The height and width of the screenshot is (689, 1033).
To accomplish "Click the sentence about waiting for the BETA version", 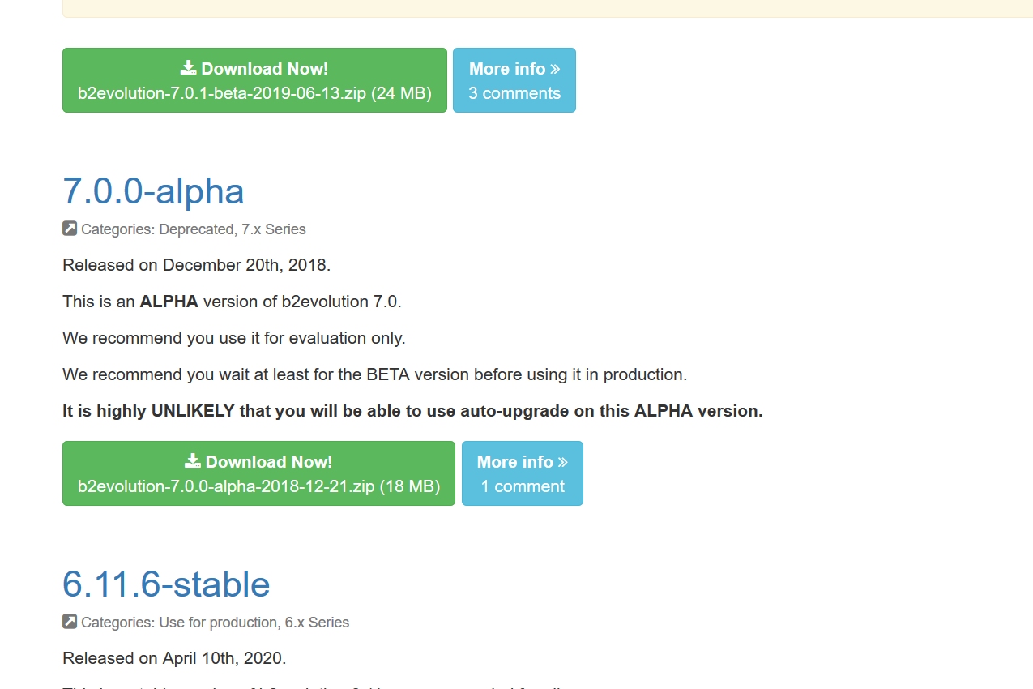I will 375,374.
